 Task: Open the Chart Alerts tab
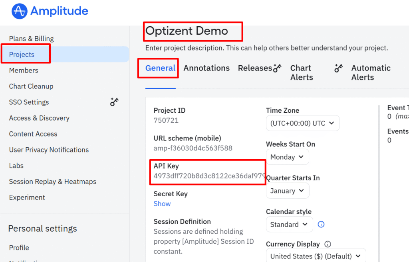[x=301, y=72]
